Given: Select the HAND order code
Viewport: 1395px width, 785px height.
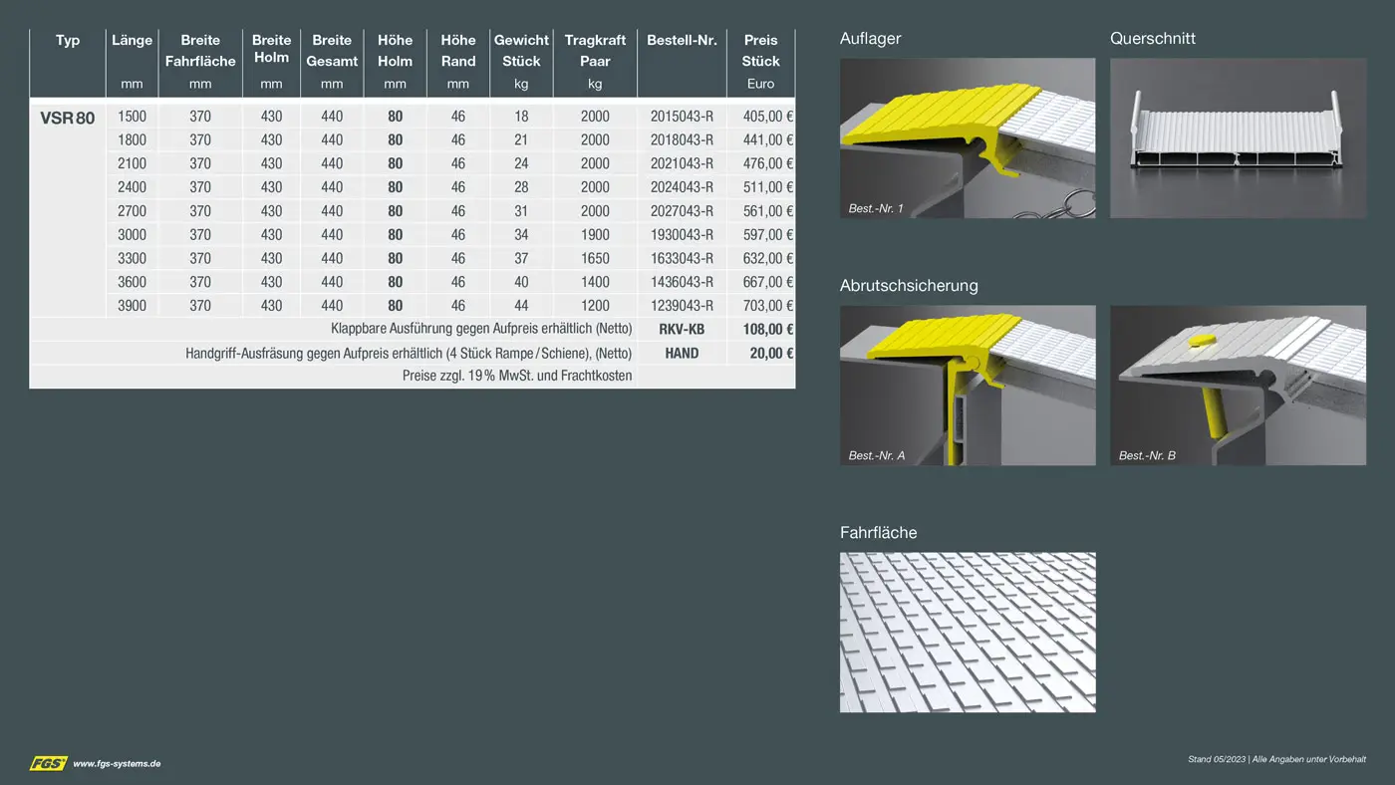Looking at the screenshot, I should (x=682, y=354).
